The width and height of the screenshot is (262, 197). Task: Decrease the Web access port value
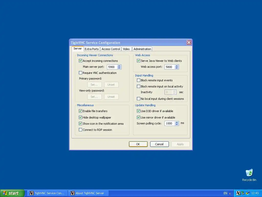pos(177,68)
